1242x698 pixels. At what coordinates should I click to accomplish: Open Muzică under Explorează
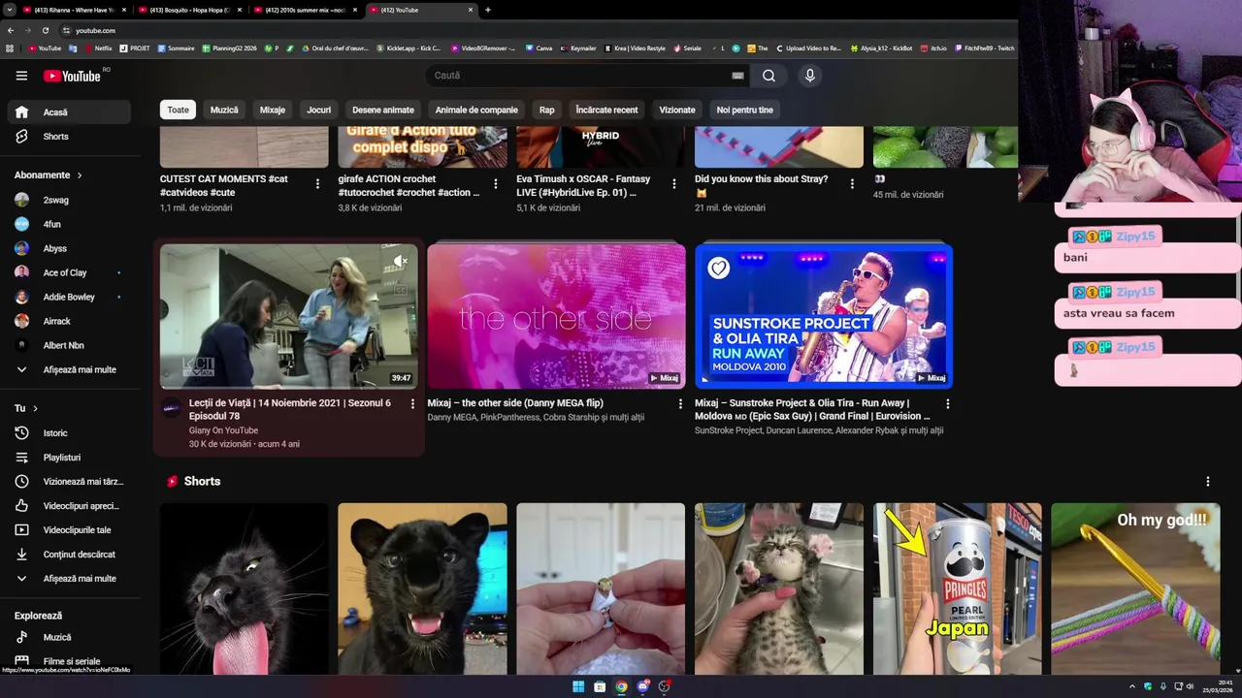tap(68, 637)
